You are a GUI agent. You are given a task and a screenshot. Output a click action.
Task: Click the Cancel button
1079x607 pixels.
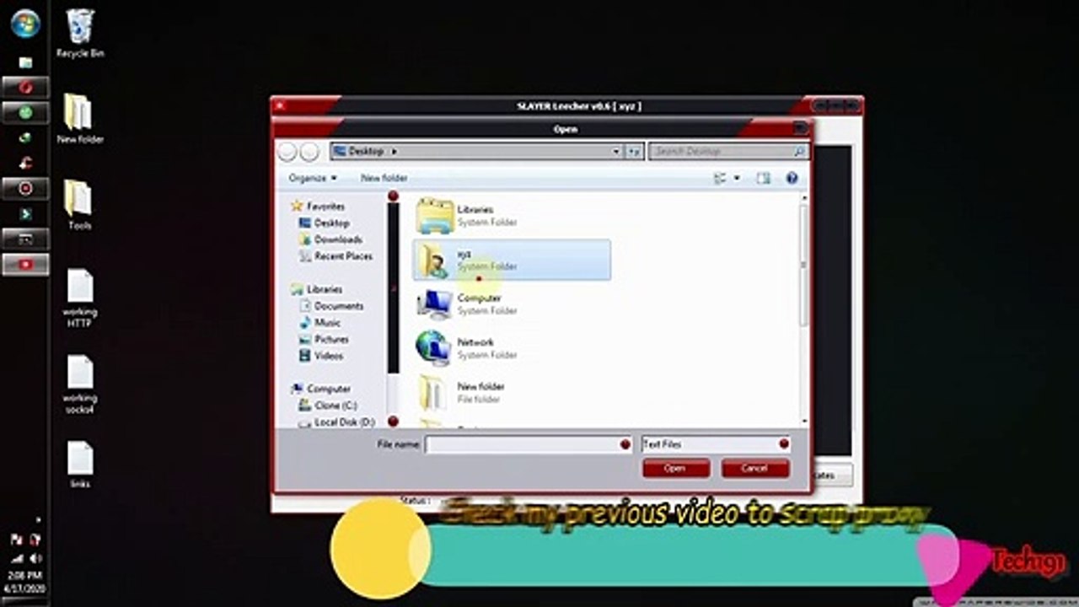coord(754,468)
